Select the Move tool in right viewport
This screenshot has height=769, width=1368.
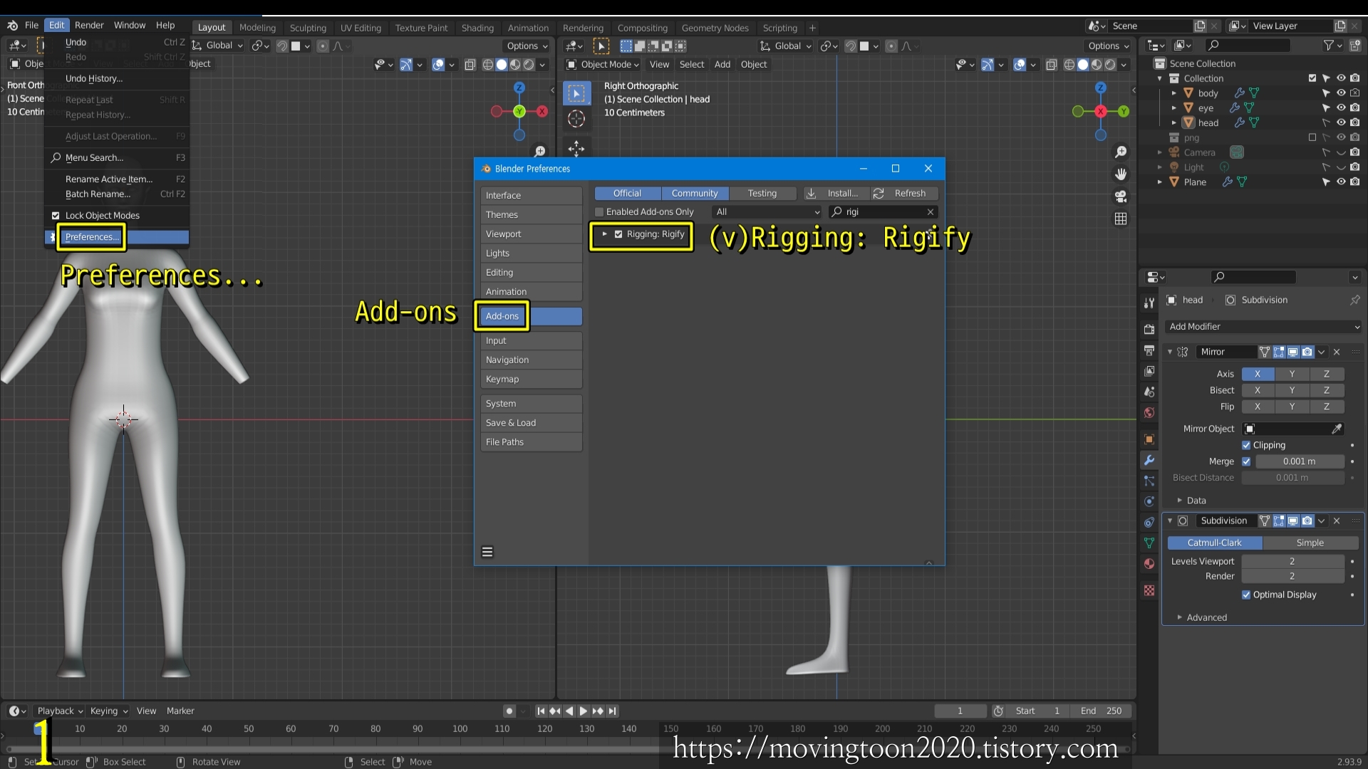[x=576, y=149]
